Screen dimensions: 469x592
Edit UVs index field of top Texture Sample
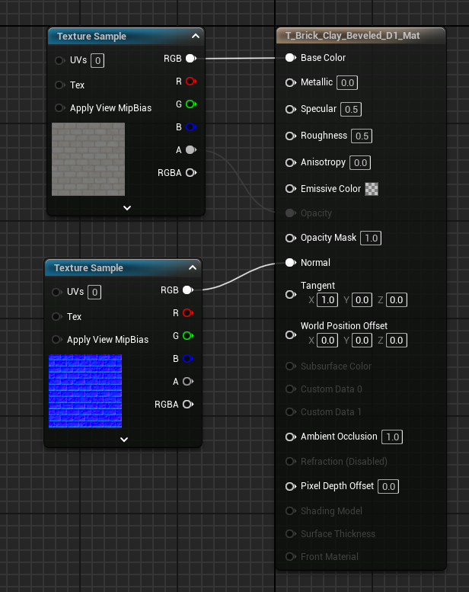point(97,61)
